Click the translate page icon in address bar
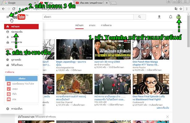The image size is (190, 123). coord(176,9)
